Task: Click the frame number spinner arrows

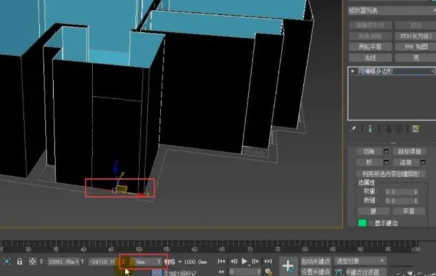Action: (x=259, y=272)
